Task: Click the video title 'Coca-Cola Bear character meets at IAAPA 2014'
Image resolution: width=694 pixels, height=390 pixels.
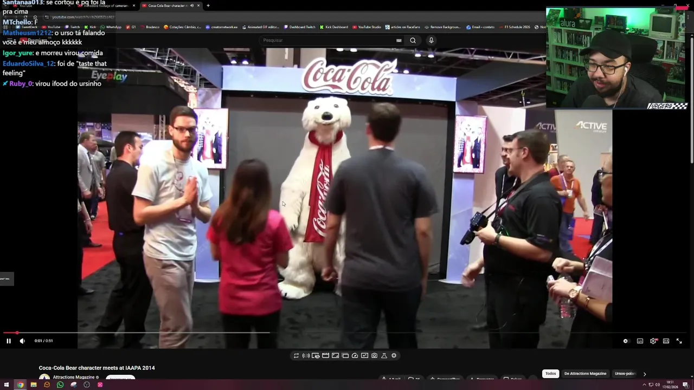Action: click(x=97, y=368)
